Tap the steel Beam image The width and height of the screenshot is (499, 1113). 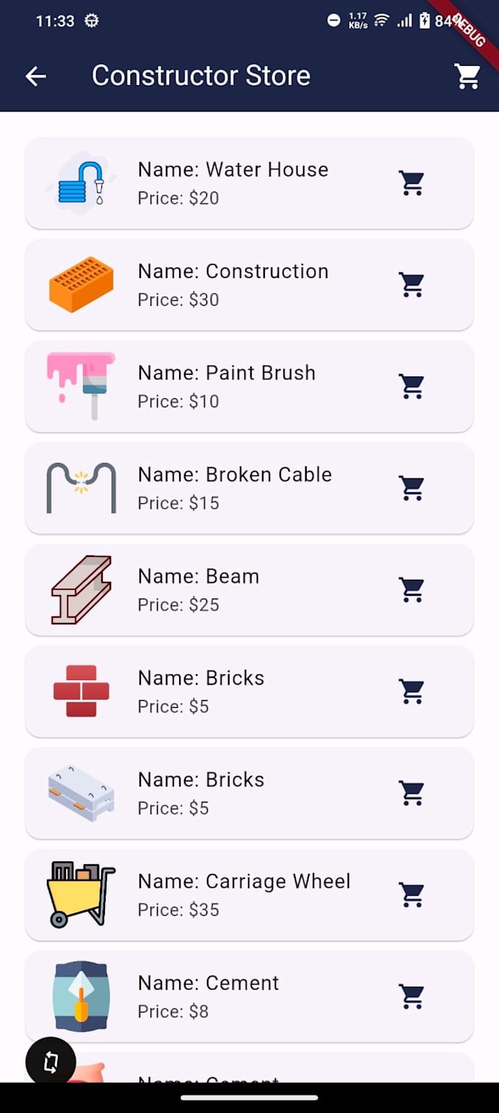(x=81, y=590)
